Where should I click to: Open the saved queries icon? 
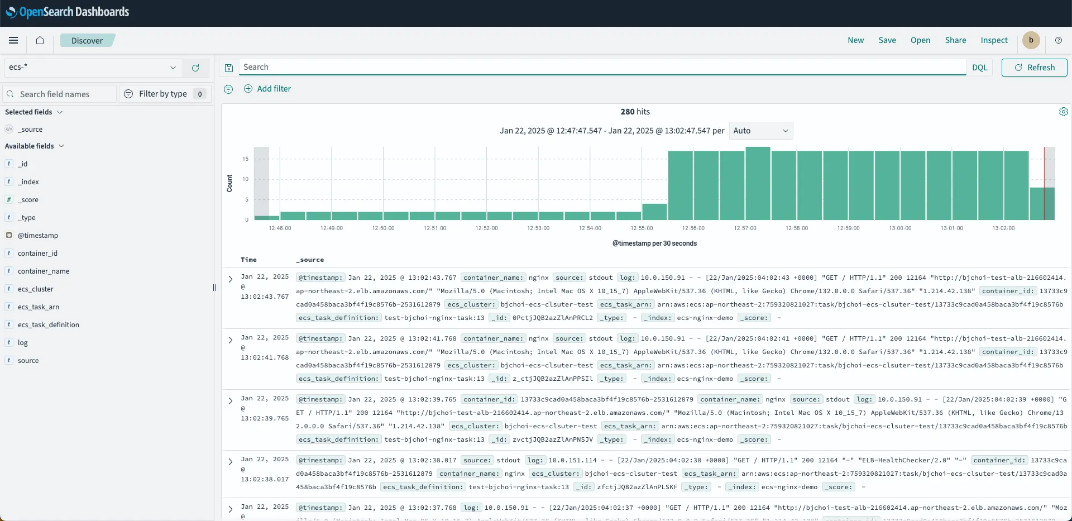(x=229, y=68)
